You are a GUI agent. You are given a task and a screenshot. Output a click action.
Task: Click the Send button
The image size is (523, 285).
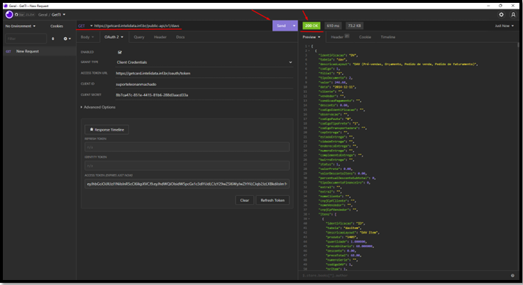(x=282, y=26)
